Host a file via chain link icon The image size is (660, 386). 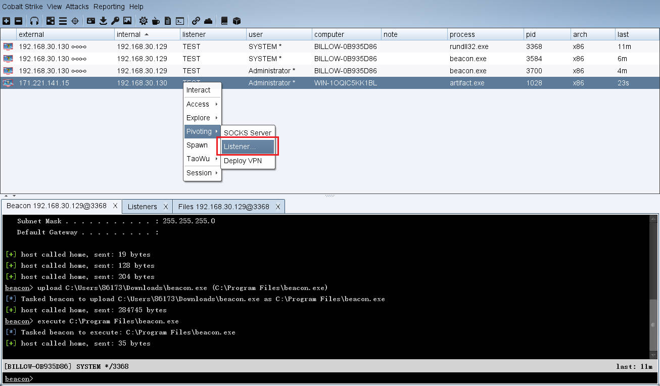[x=196, y=21]
